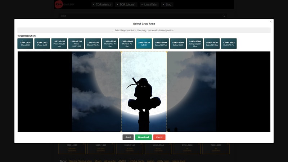Click the red gallery logo
The image size is (288, 162).
pyautogui.click(x=59, y=4)
